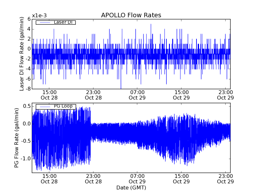
Task: Click the top plot's 15:00 Oct 28 tick label
Action: point(49,94)
